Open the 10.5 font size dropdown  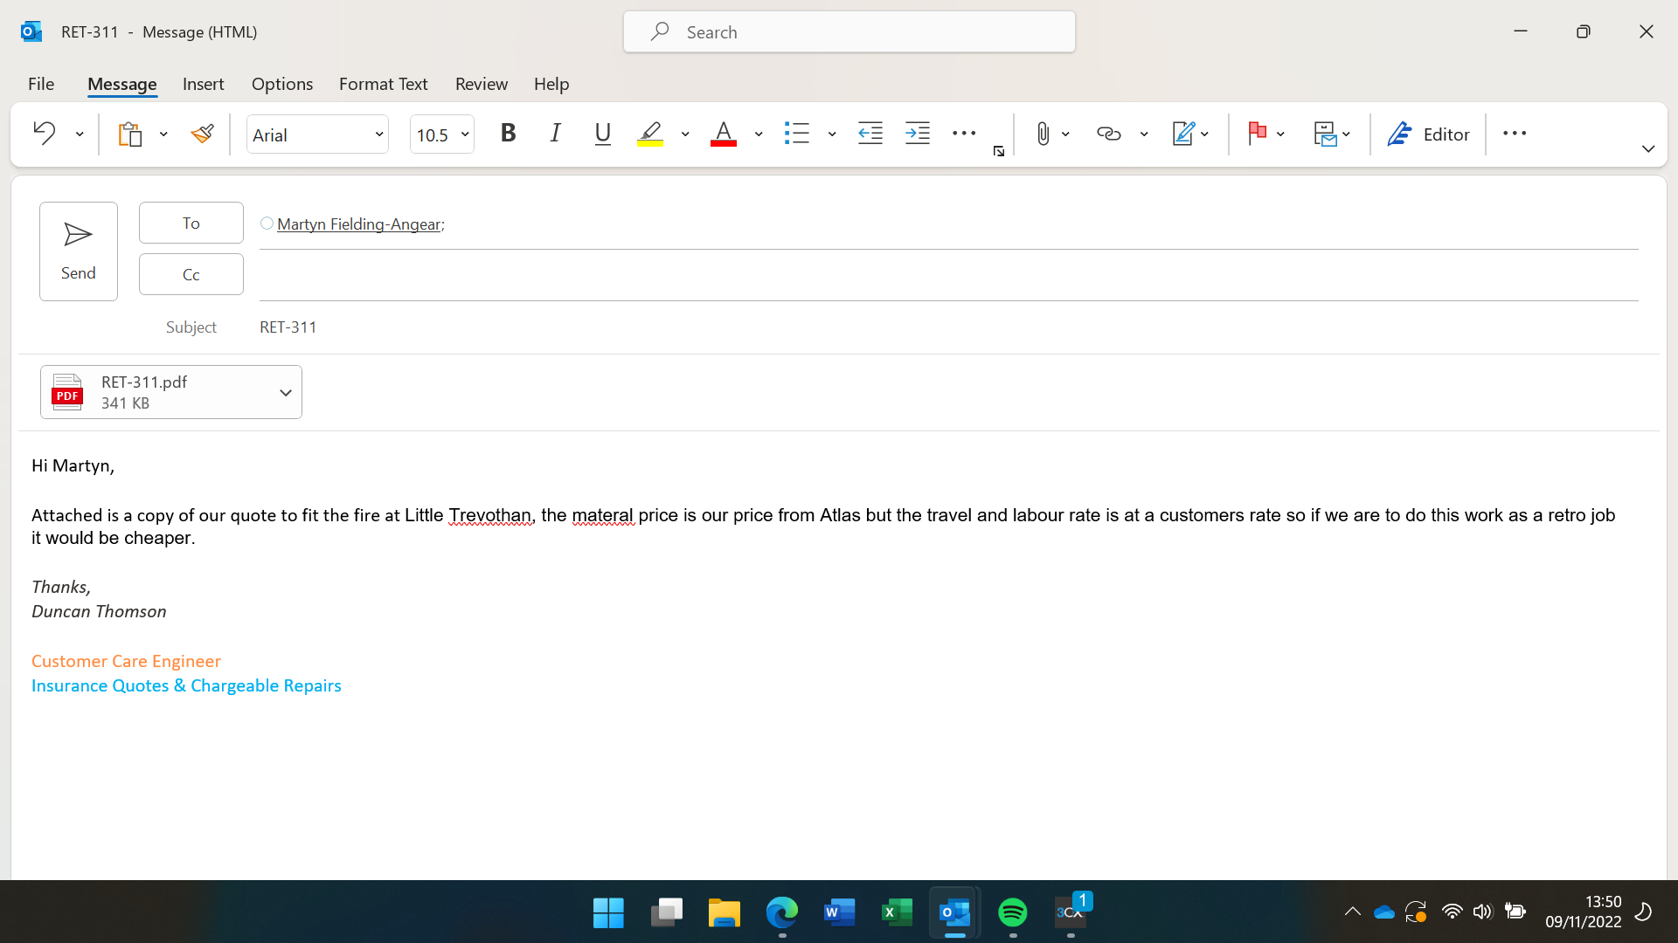pos(465,134)
